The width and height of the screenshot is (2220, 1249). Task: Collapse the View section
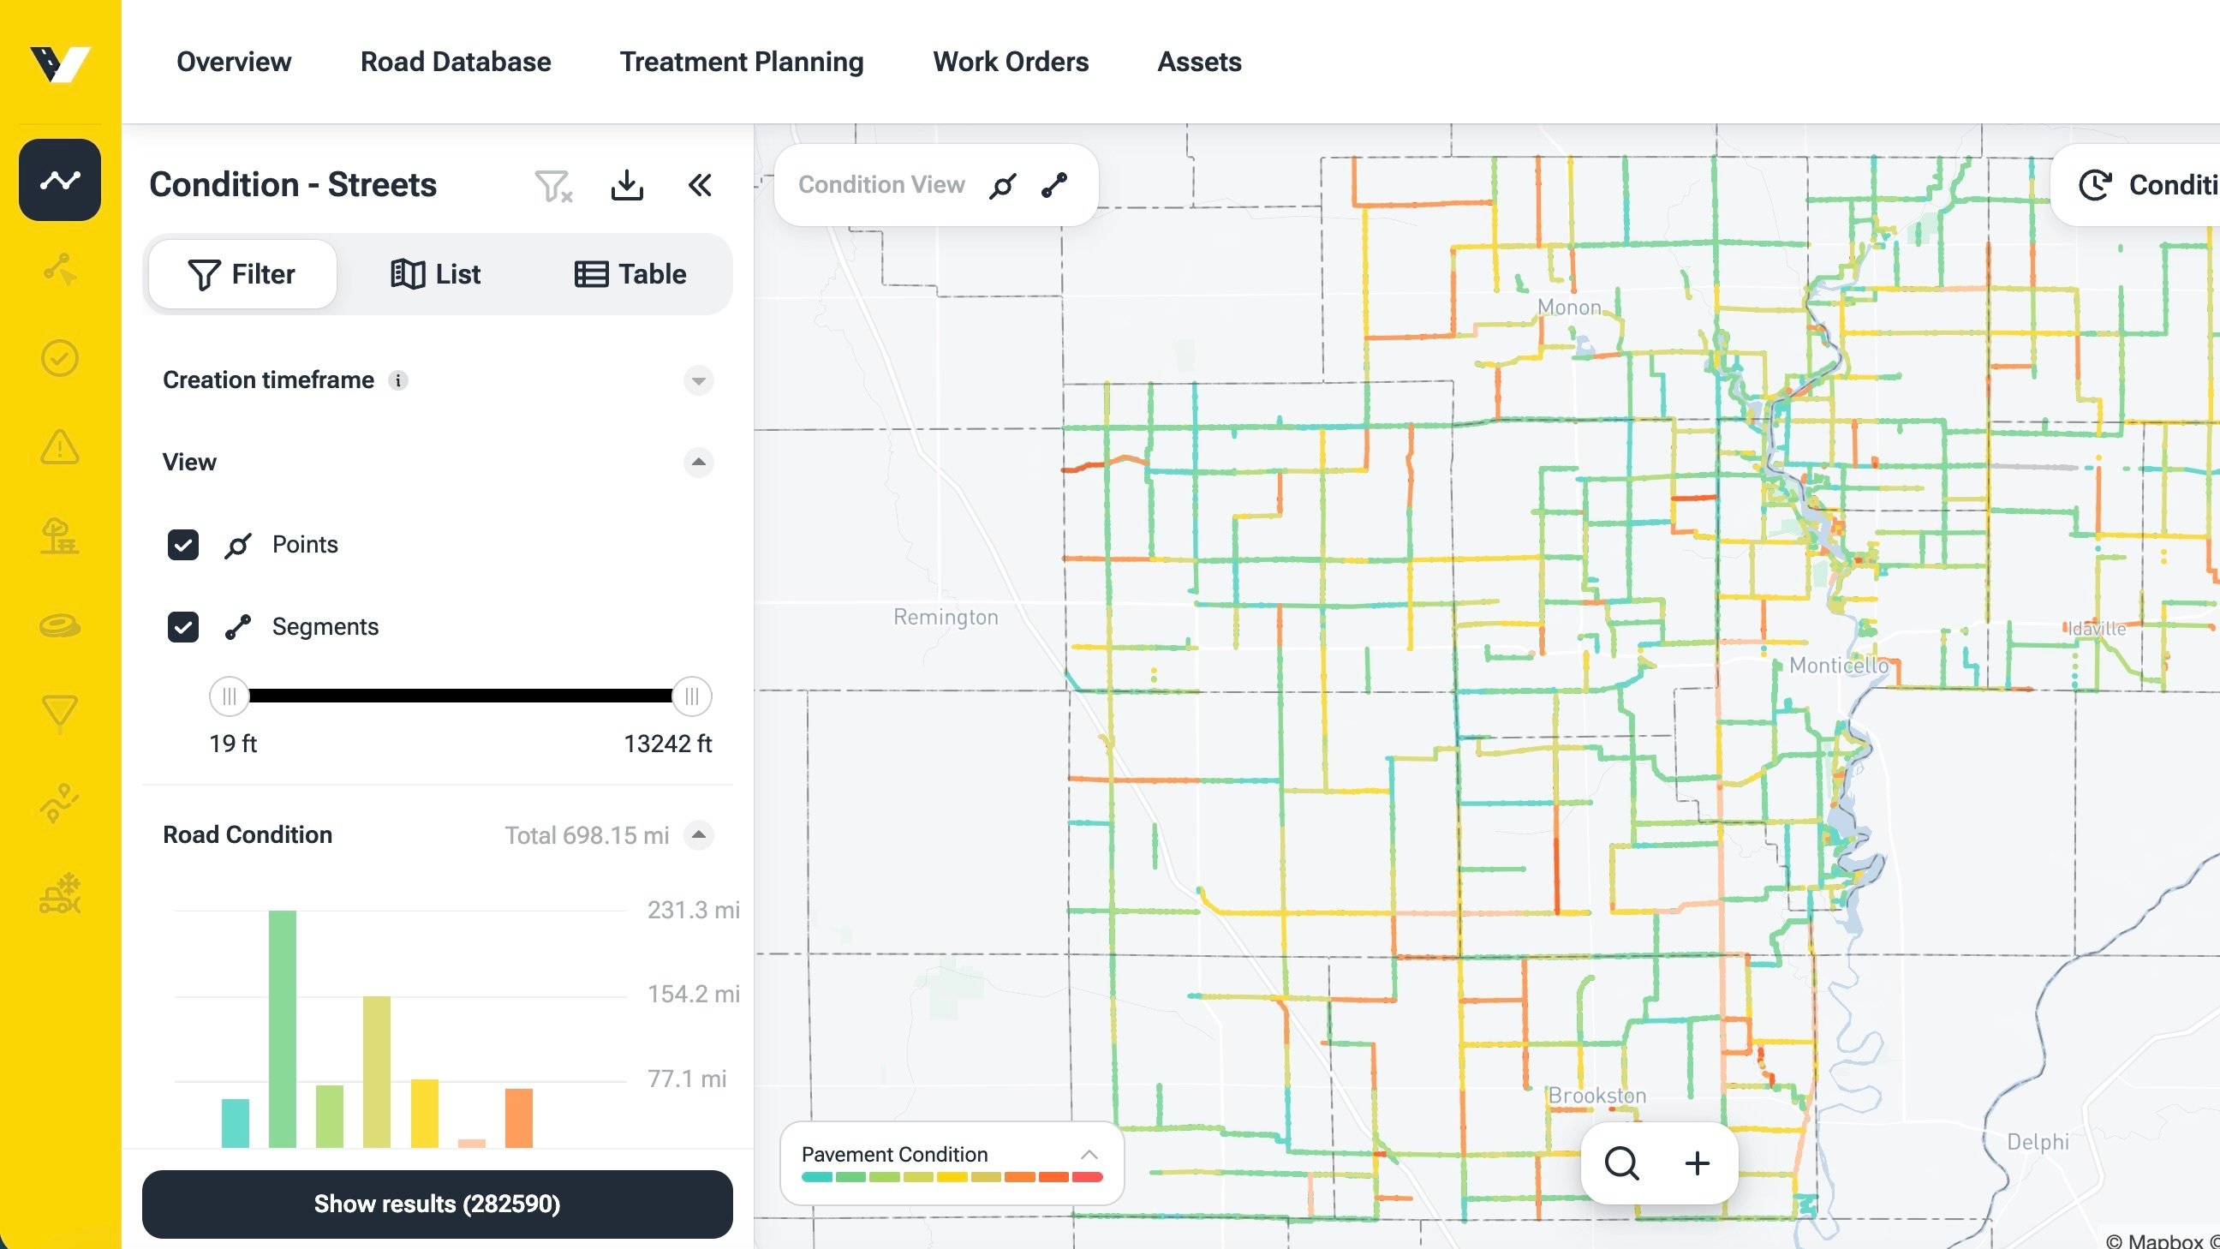[x=698, y=462]
